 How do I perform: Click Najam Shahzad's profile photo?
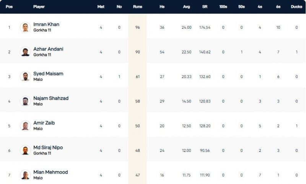click(25, 101)
